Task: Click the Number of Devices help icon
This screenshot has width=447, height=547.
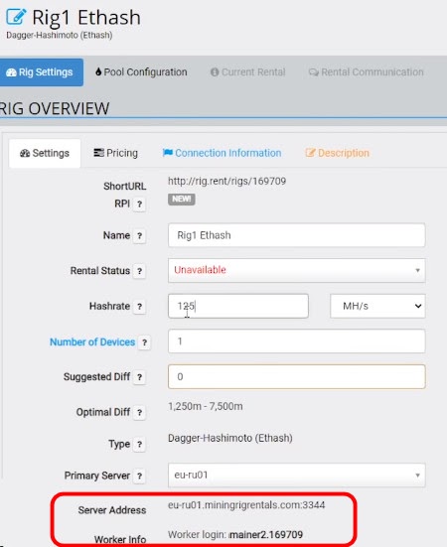Action: (144, 342)
